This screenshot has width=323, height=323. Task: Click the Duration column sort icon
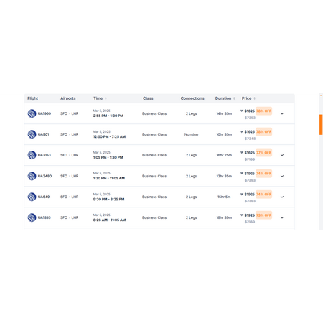[234, 98]
